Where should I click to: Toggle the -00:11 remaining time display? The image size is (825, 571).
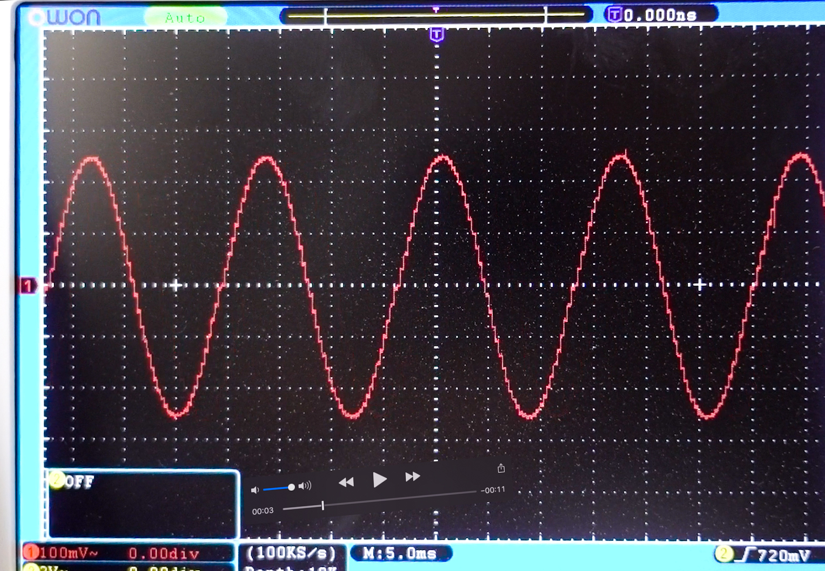coord(493,490)
